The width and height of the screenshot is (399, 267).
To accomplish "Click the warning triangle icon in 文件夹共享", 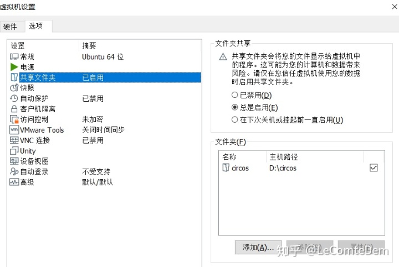I will click(223, 57).
